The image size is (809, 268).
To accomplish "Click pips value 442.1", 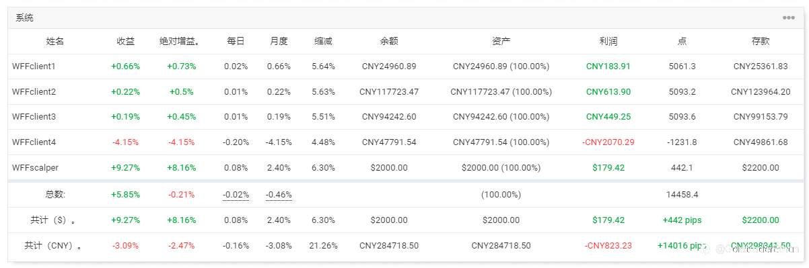I will pyautogui.click(x=682, y=168).
